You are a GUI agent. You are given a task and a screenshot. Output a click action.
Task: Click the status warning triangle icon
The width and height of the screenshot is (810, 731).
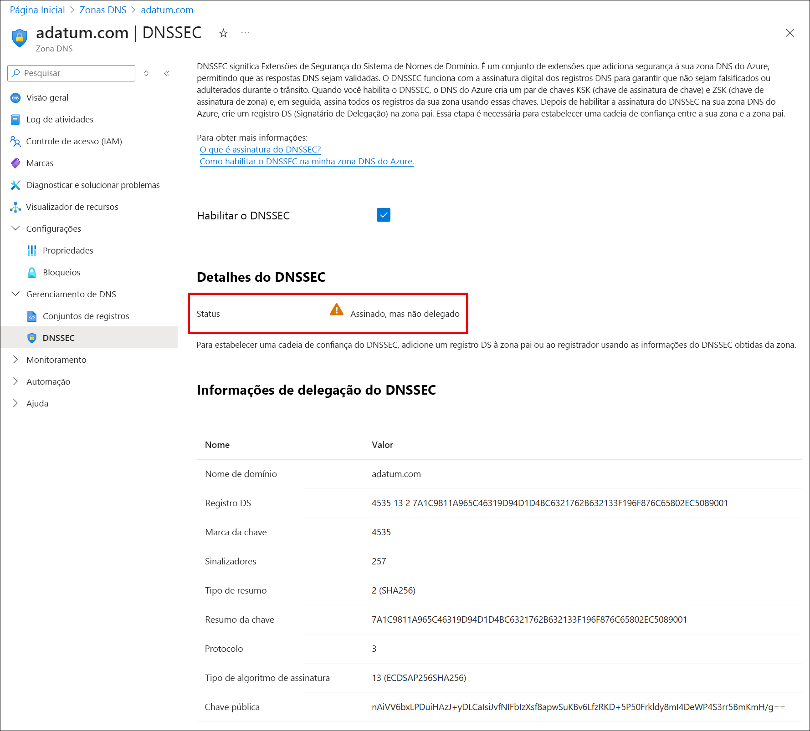(x=337, y=310)
